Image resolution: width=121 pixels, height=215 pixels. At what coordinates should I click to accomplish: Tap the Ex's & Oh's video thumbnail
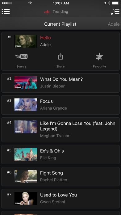[x=26, y=154]
